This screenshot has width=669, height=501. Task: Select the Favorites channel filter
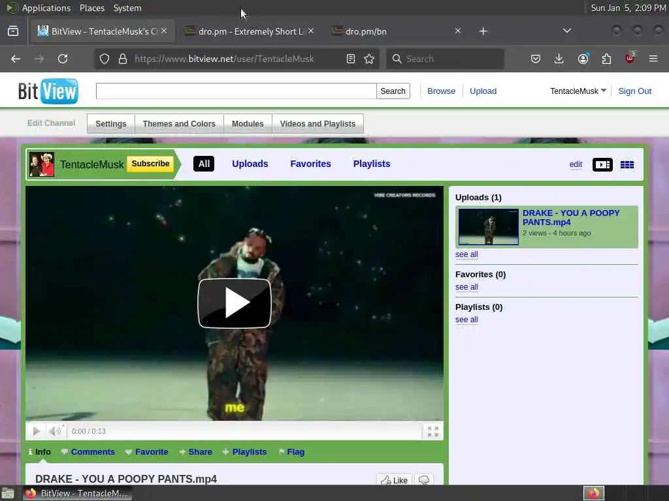pyautogui.click(x=310, y=164)
